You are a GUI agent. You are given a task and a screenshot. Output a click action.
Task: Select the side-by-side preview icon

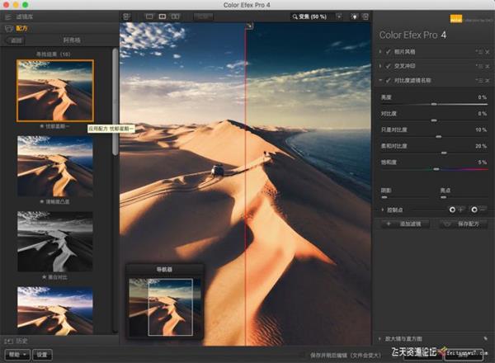175,16
